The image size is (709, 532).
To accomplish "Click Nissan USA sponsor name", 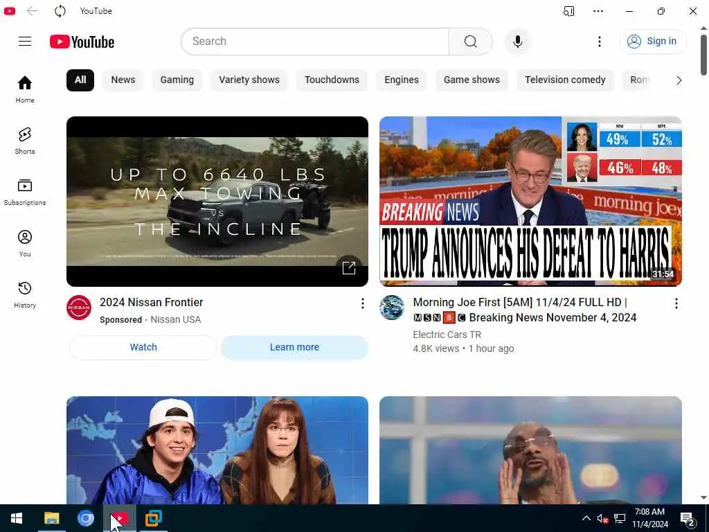I will point(175,320).
